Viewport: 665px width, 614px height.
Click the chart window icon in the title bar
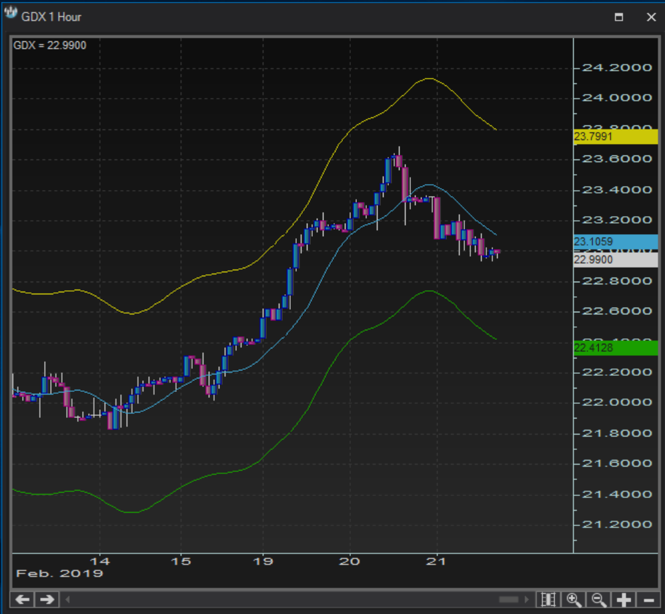[11, 13]
